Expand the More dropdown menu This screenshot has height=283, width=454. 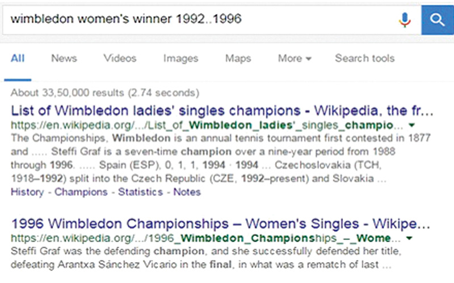click(x=295, y=58)
